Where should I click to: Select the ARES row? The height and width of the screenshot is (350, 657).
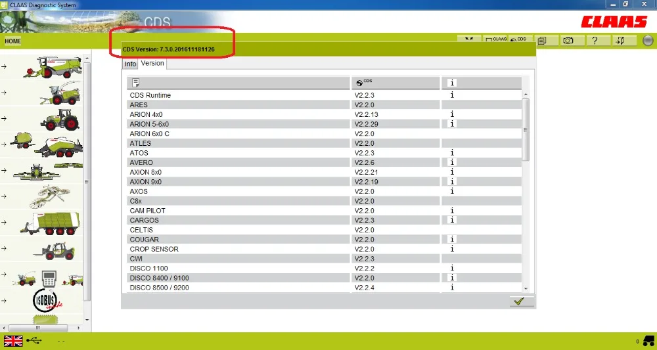pos(325,104)
